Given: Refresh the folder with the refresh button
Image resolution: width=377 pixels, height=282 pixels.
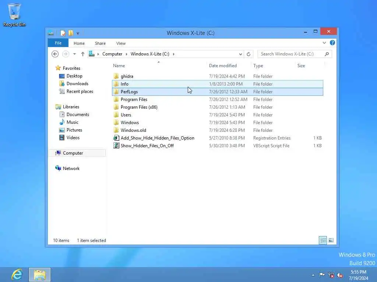Looking at the screenshot, I should click(x=249, y=54).
